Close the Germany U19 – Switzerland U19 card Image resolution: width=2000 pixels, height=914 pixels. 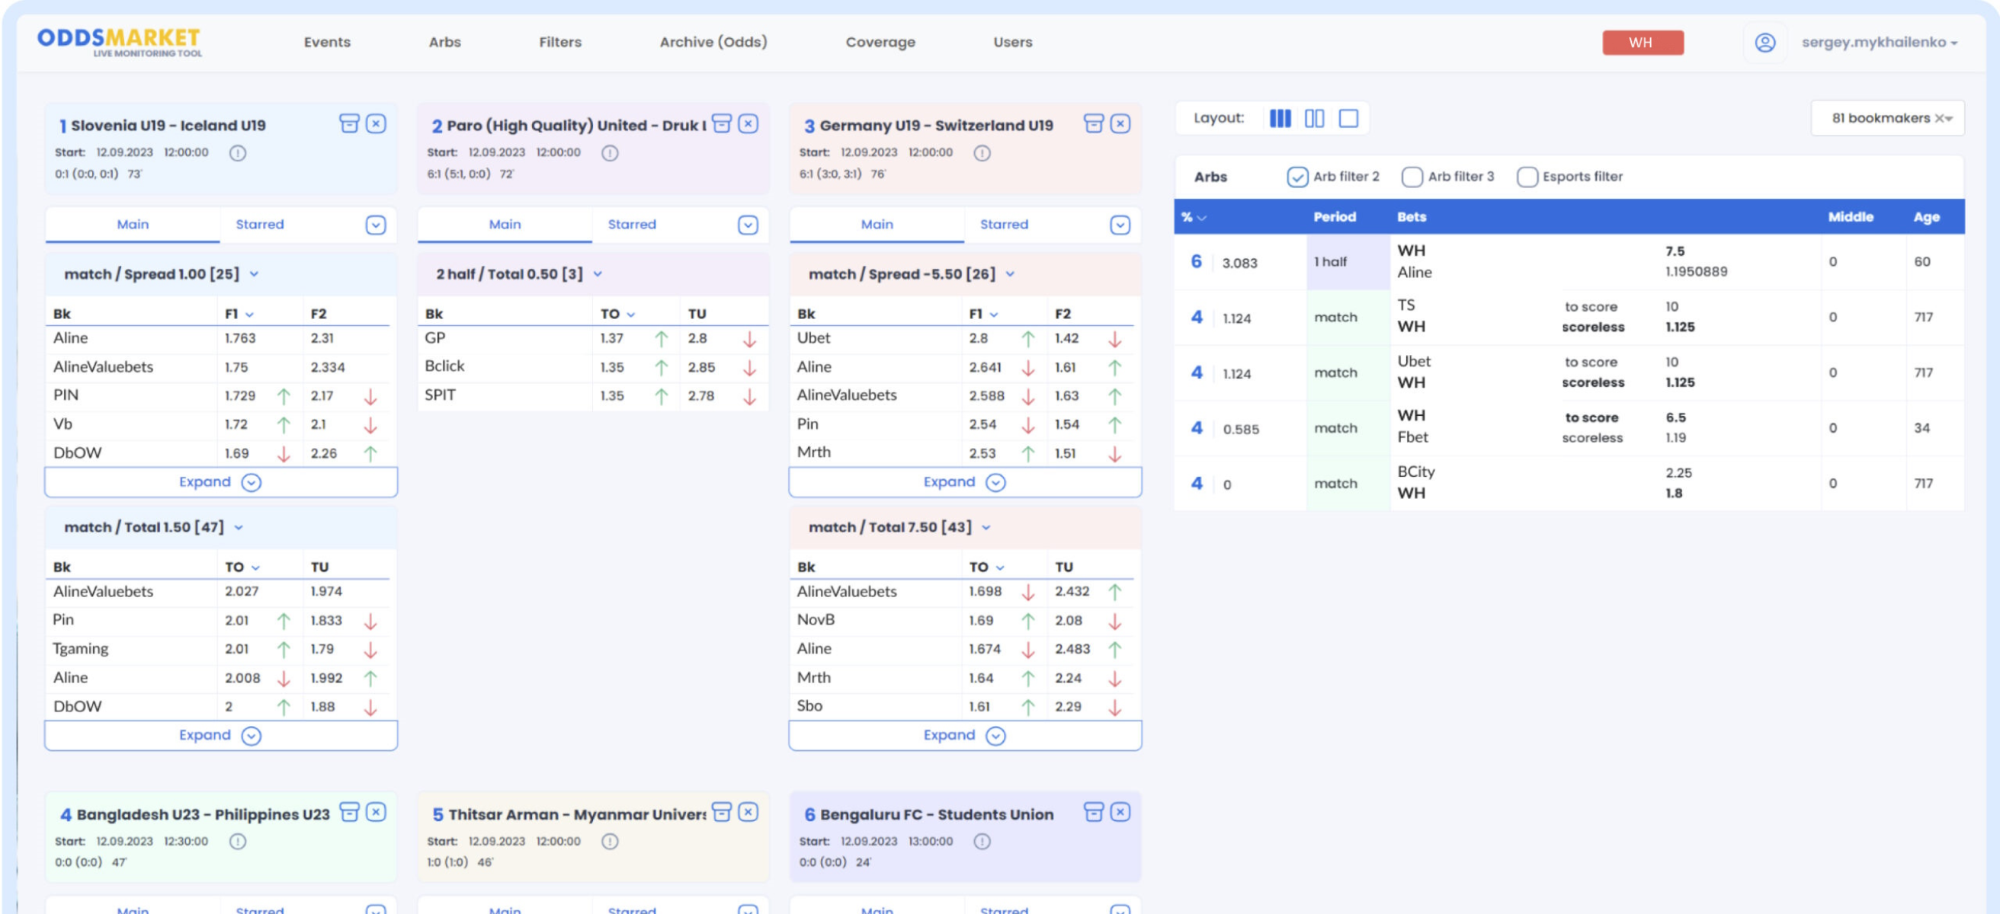coord(1120,124)
